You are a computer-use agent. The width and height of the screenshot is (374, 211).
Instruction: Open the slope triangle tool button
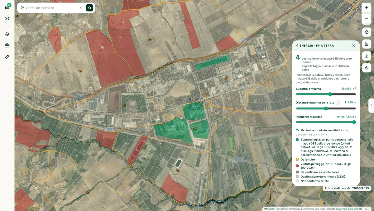tap(367, 44)
